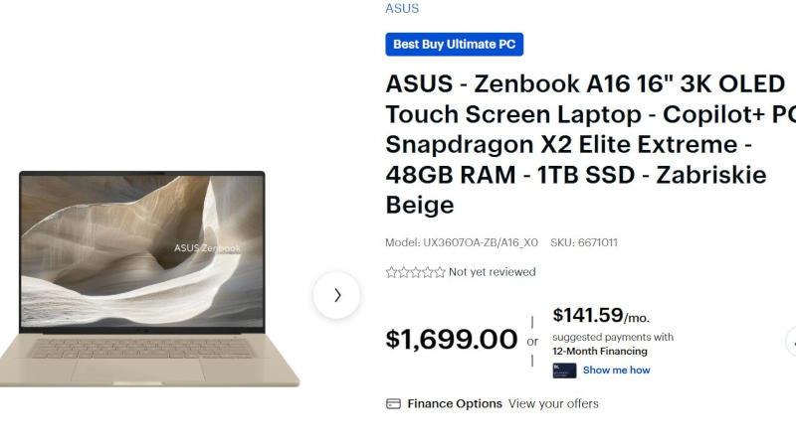Open View your offers link

[553, 403]
